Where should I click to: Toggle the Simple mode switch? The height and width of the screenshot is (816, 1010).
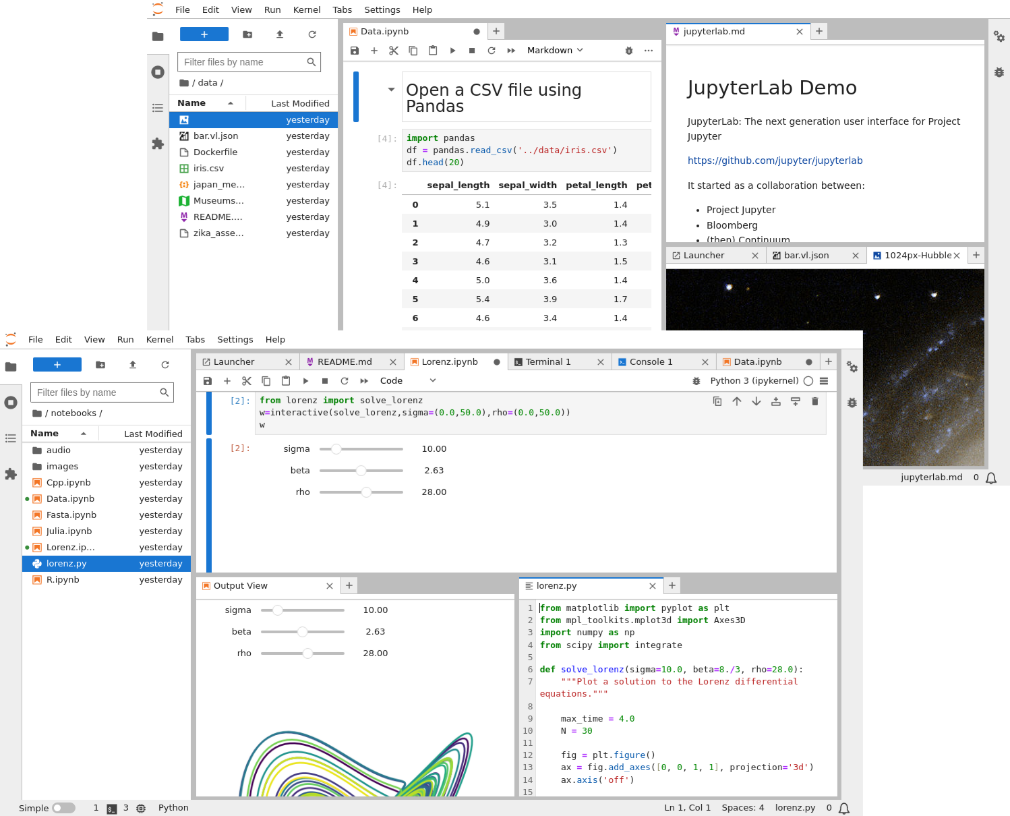click(x=64, y=808)
